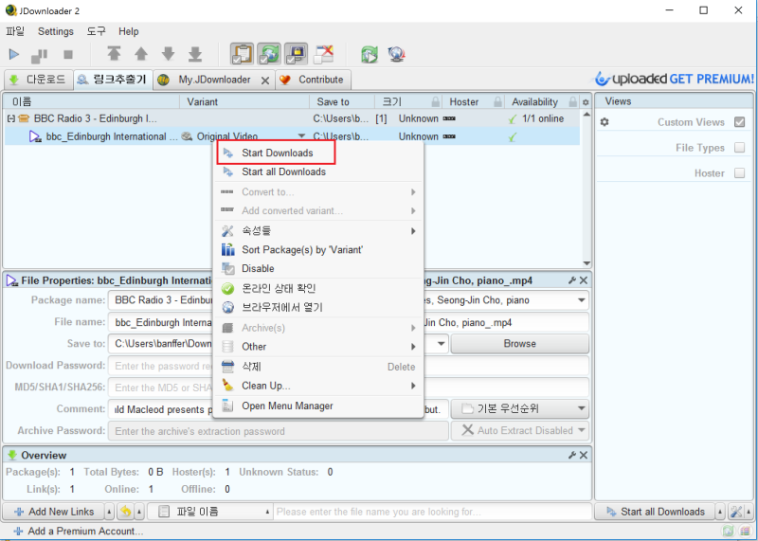Open the Other submenu
This screenshot has height=541, width=758.
pyautogui.click(x=318, y=347)
